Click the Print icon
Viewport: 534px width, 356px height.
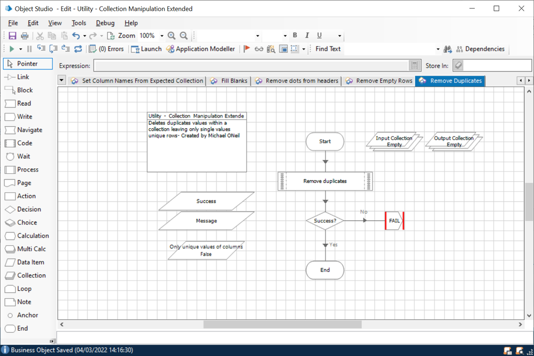[x=25, y=36]
